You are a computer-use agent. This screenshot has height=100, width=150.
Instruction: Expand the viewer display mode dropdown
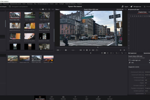(59, 50)
